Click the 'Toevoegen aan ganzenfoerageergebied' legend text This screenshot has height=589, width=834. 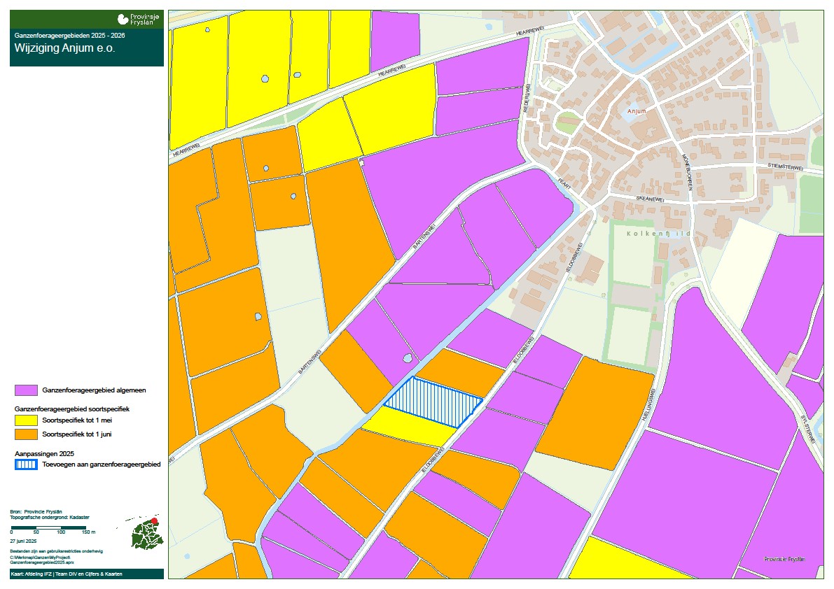(x=102, y=464)
